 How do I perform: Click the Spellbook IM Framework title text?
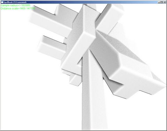(15, 2)
